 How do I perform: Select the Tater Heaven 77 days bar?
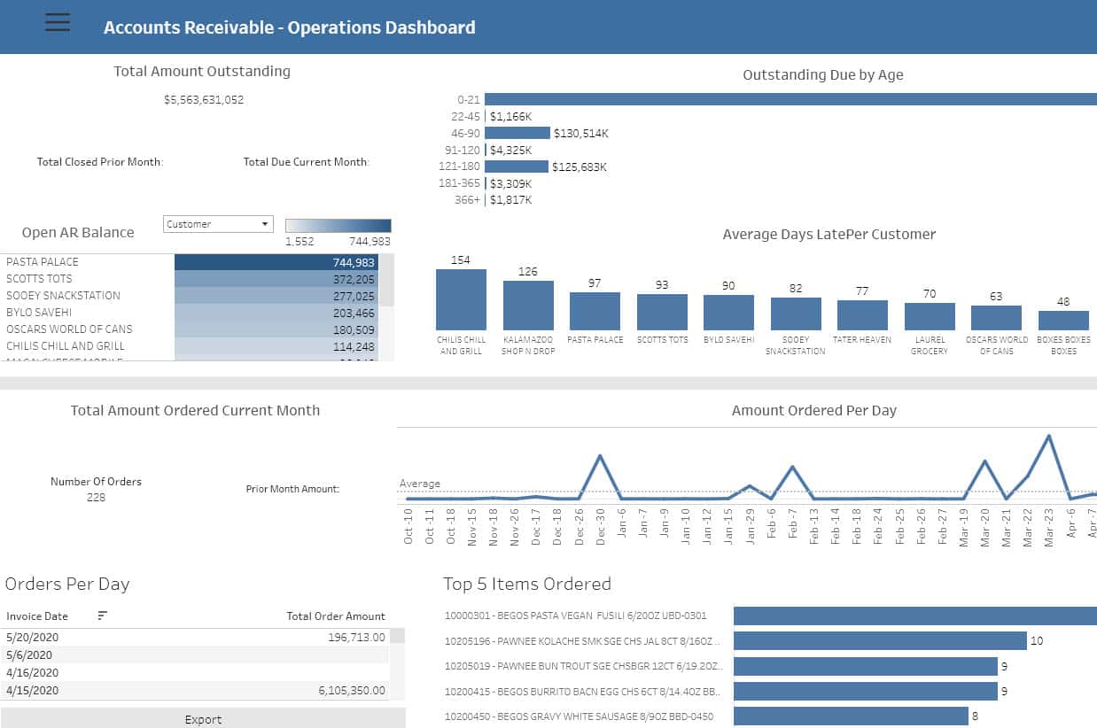tap(862, 315)
